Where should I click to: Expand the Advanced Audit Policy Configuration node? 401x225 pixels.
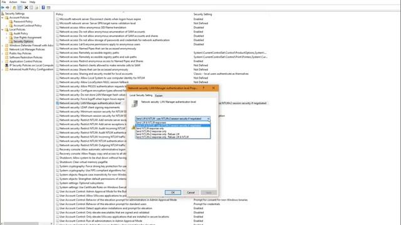coord(3,69)
